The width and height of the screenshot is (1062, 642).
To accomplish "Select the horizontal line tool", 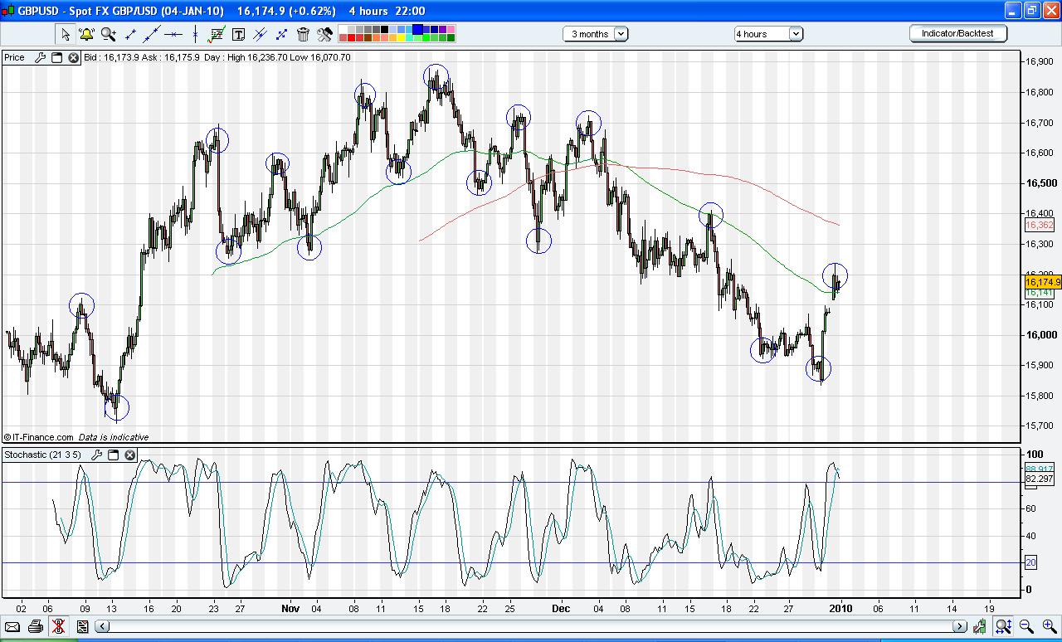I will 173,34.
